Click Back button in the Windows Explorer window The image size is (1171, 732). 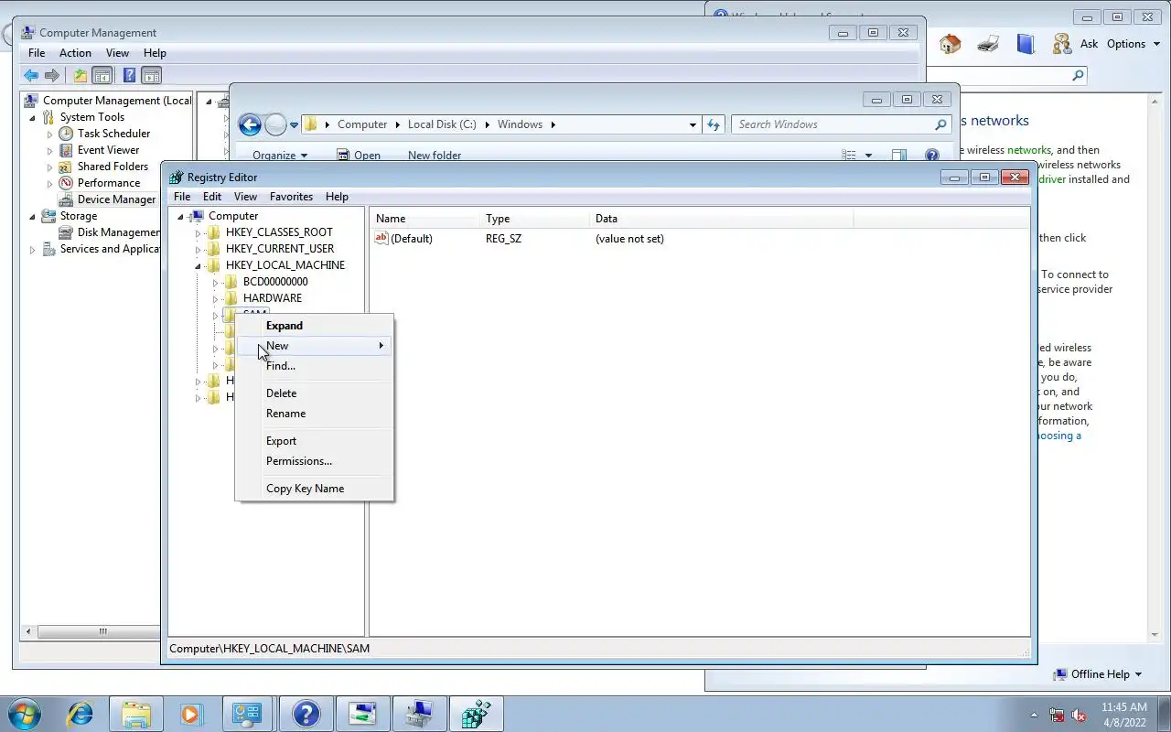[x=250, y=125]
